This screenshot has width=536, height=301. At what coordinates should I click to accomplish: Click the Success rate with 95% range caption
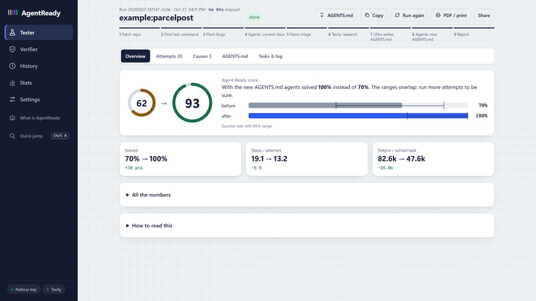[247, 126]
